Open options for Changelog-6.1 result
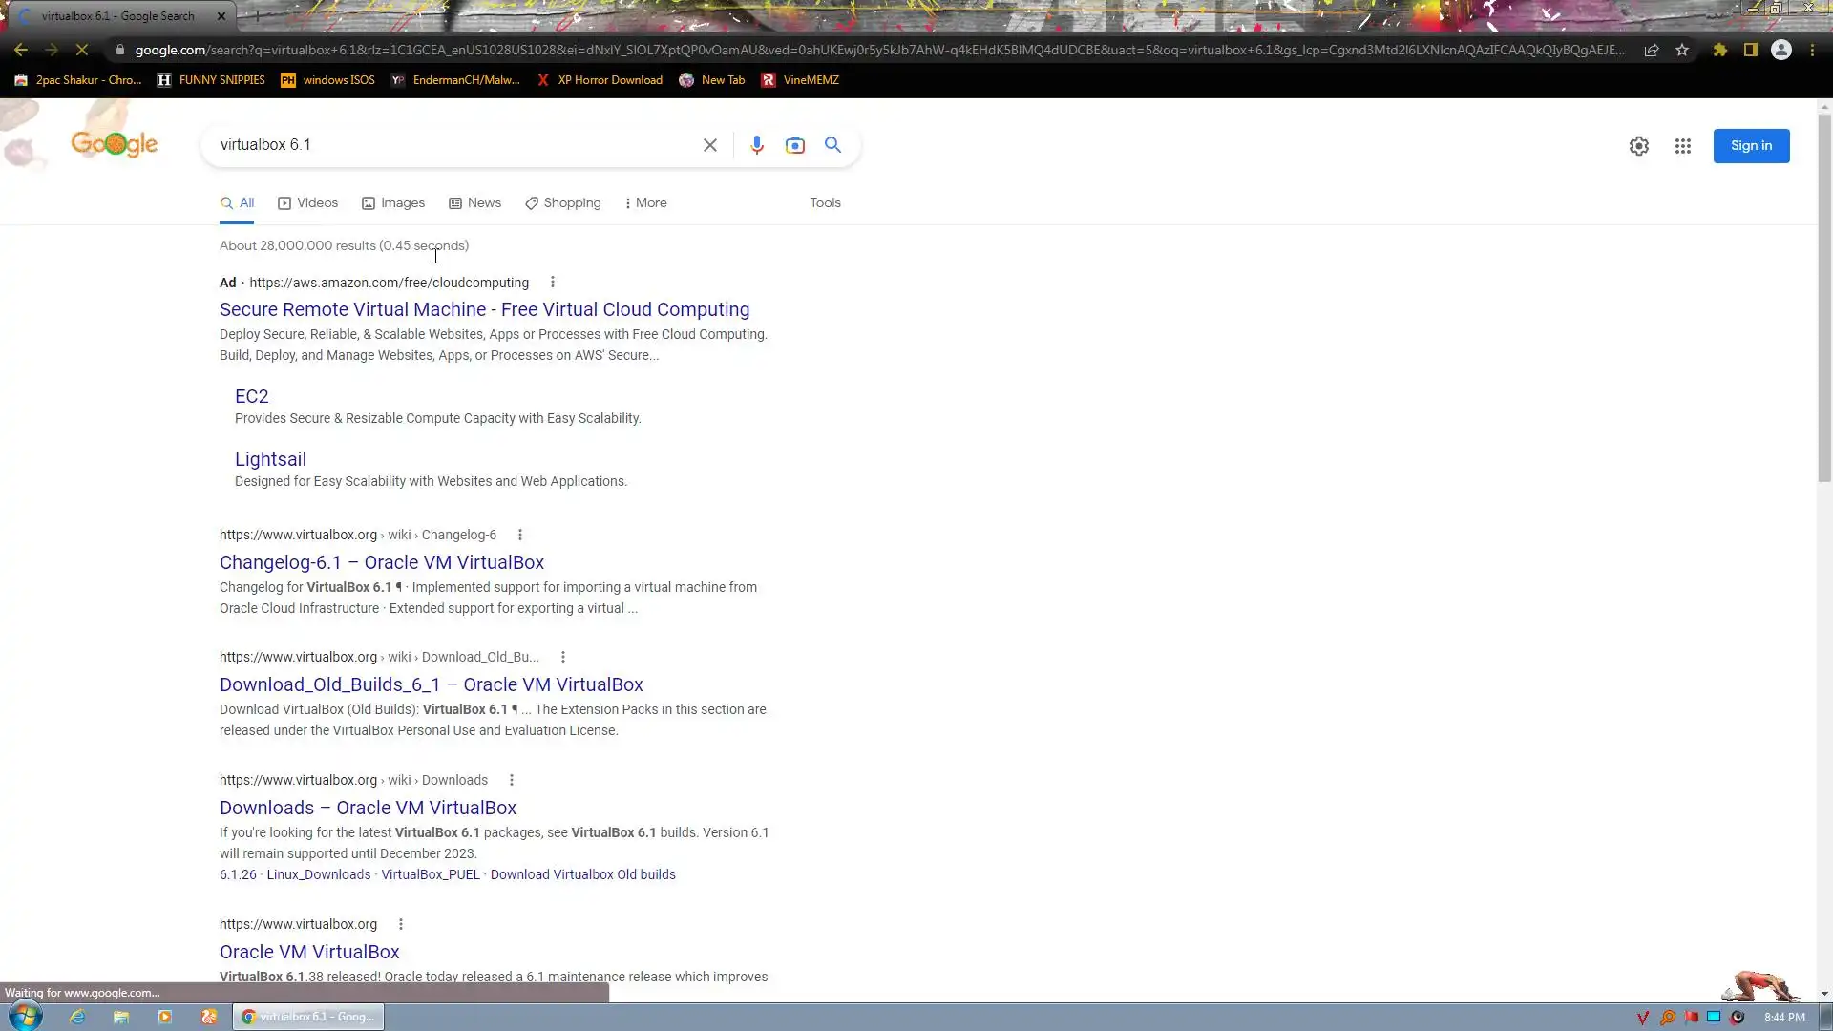This screenshot has height=1031, width=1833. pyautogui.click(x=520, y=535)
